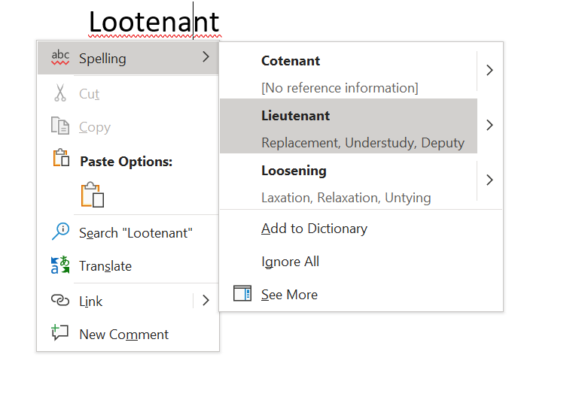Expand options arrow for Lieutenant suggestion
This screenshot has height=409, width=588.
click(489, 125)
